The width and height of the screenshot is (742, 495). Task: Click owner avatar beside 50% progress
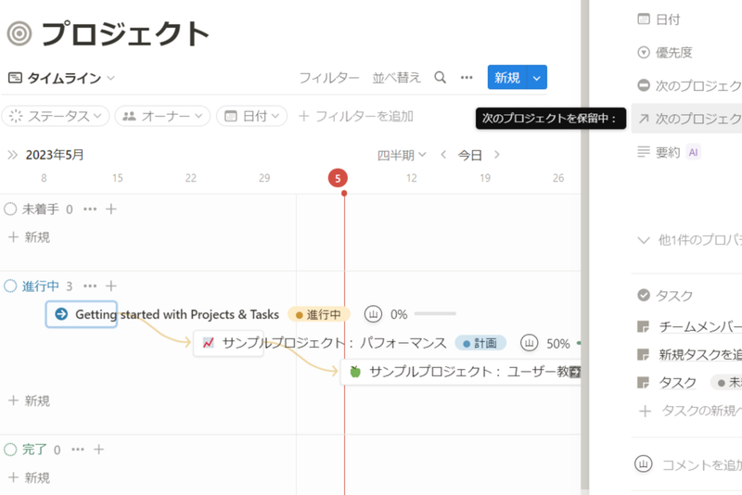(529, 343)
